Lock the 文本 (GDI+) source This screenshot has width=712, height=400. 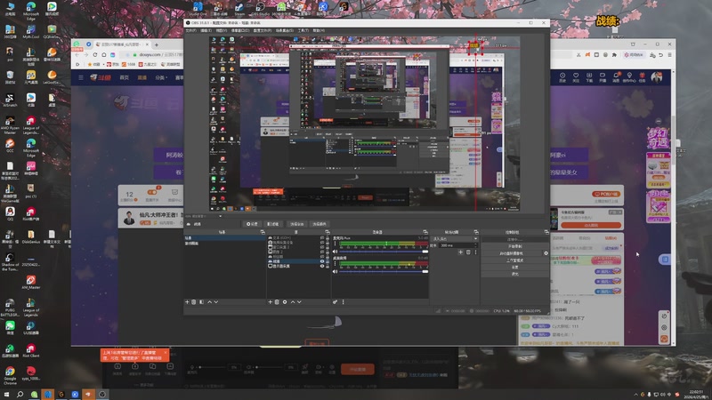(328, 237)
